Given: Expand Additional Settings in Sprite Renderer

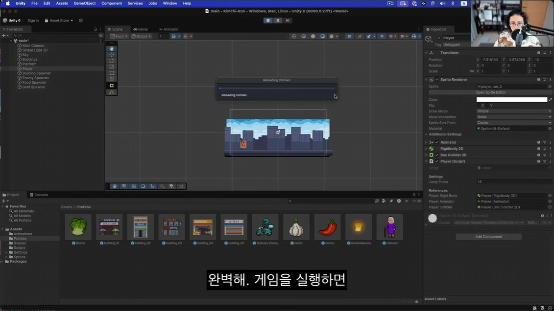Looking at the screenshot, I should tap(427, 134).
